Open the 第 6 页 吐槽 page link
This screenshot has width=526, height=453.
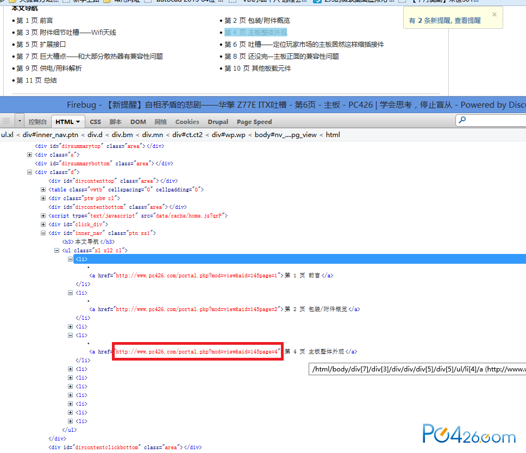[304, 45]
